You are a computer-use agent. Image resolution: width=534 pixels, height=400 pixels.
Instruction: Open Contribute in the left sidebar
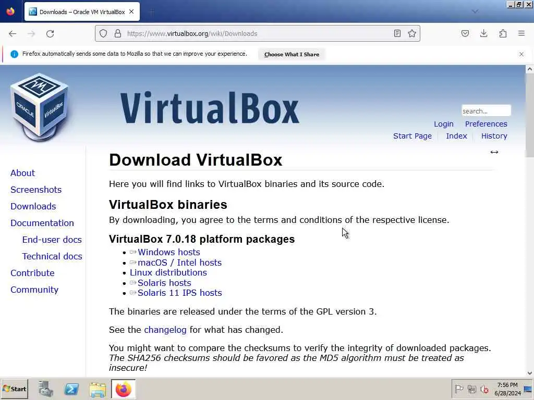pyautogui.click(x=32, y=273)
